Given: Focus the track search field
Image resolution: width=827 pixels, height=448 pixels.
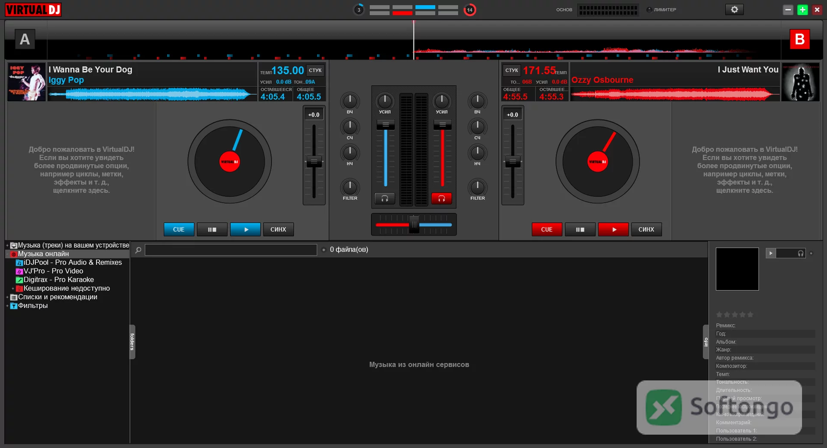Looking at the screenshot, I should 231,250.
